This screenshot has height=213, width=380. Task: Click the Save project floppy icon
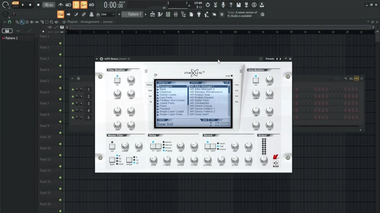[x=239, y=5]
